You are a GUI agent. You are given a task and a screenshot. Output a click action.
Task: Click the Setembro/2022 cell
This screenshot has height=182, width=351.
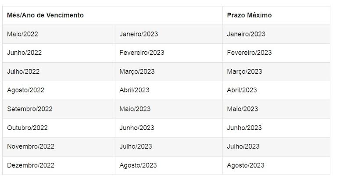tap(29, 109)
